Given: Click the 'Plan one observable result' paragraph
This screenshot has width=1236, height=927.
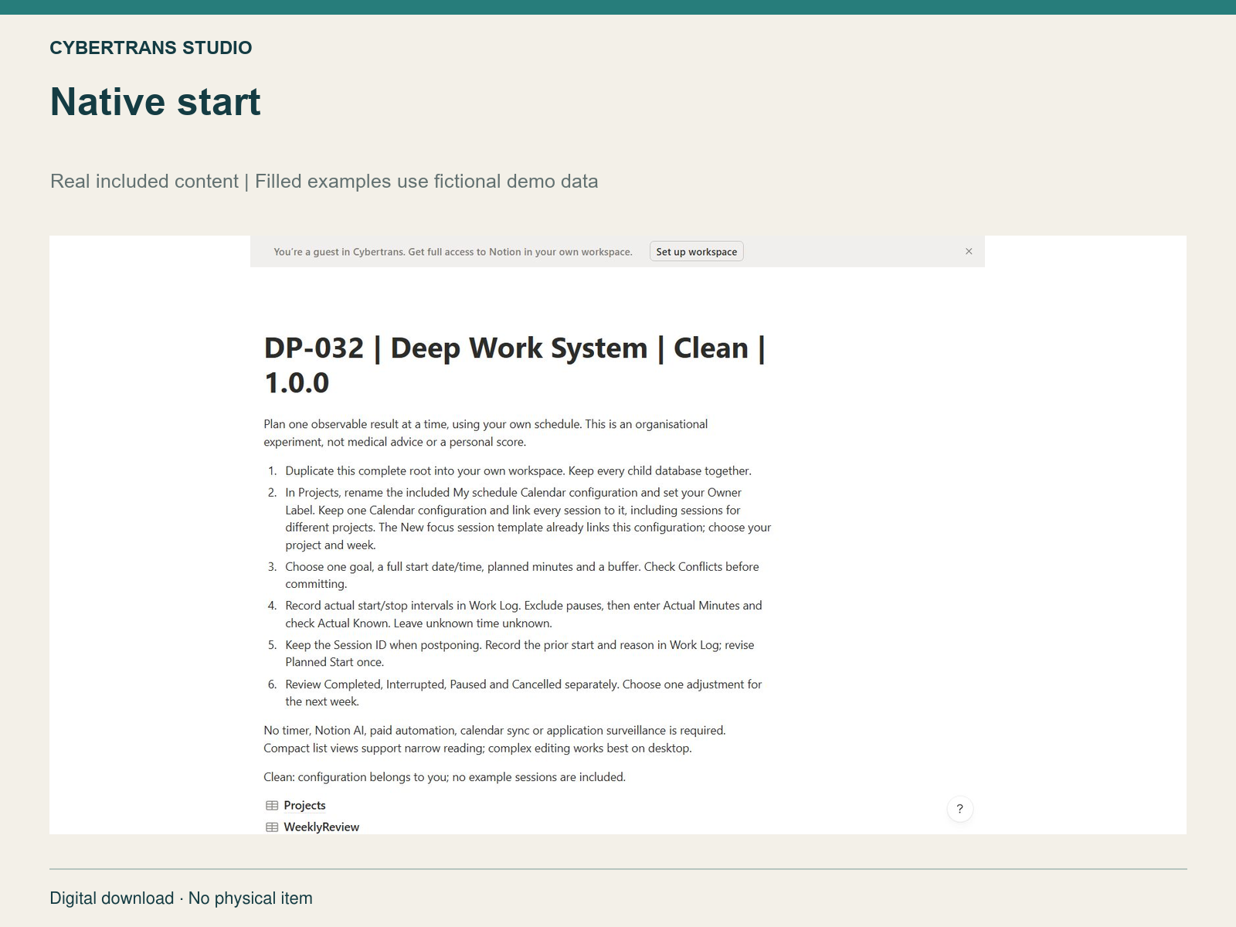Looking at the screenshot, I should tap(486, 433).
